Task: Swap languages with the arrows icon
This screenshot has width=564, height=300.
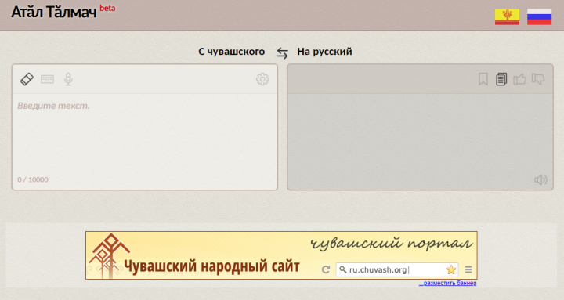Action: point(282,53)
